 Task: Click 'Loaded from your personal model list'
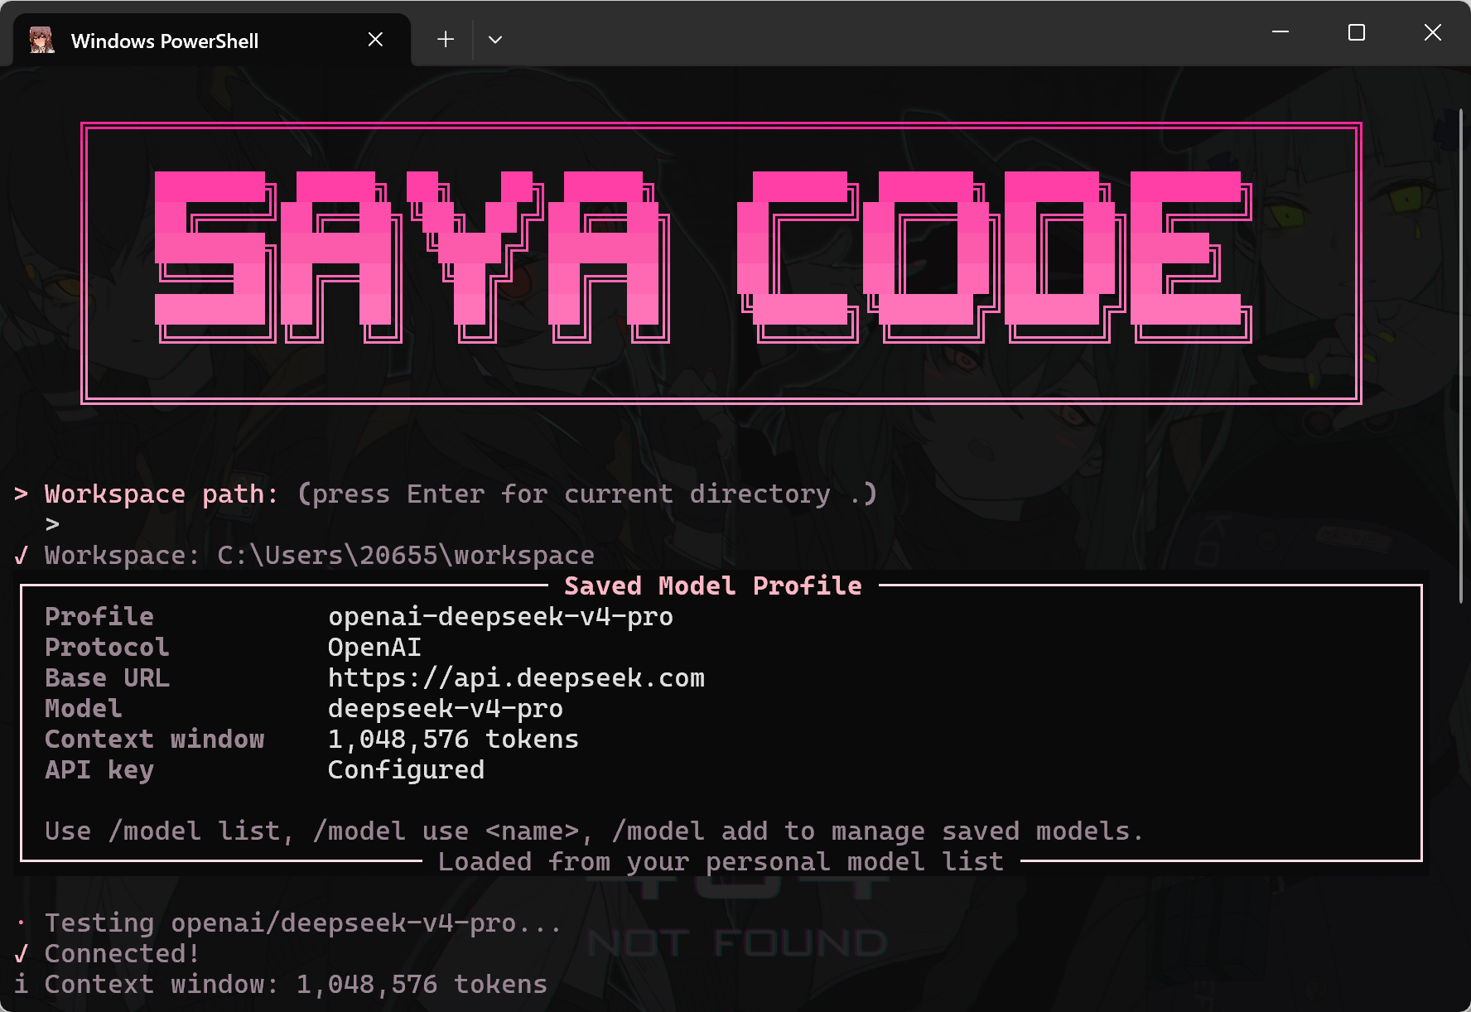pyautogui.click(x=721, y=862)
